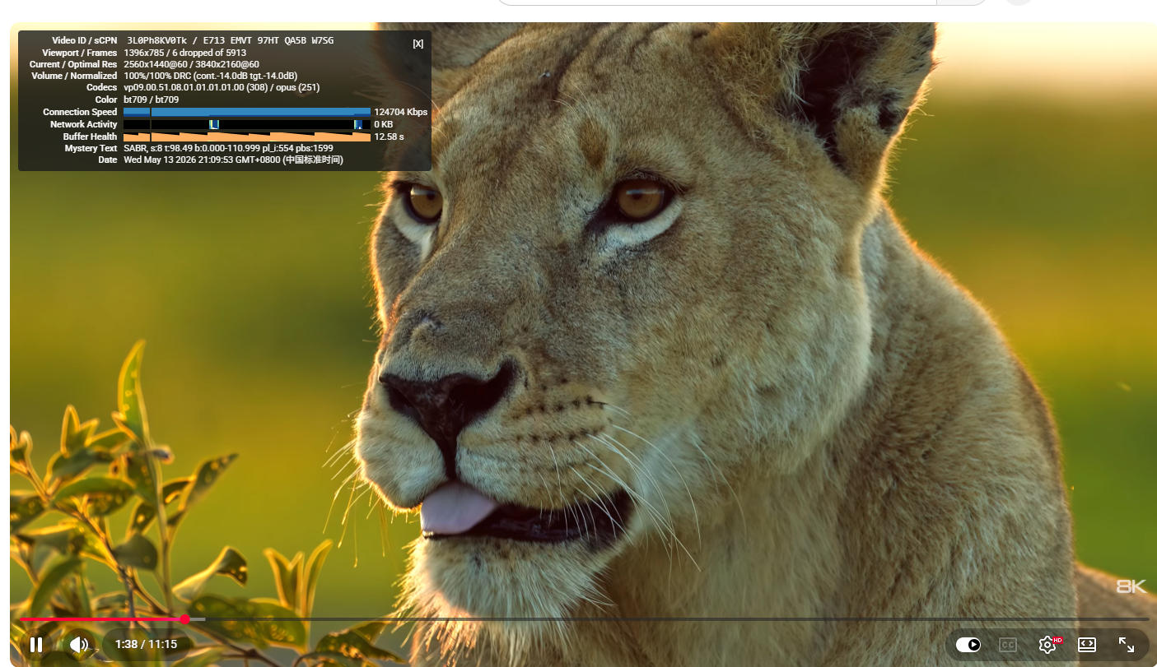Open the player settings gear
1157x667 pixels.
tap(1047, 645)
